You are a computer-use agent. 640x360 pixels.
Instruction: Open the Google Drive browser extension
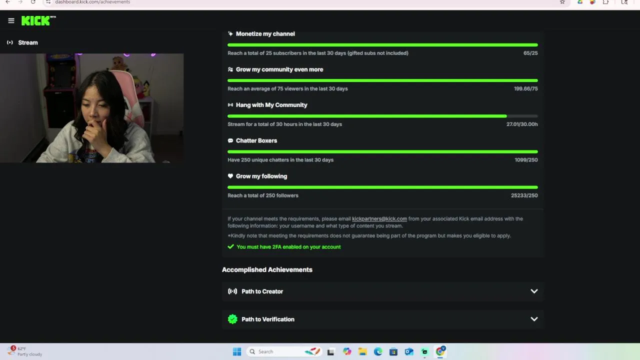[580, 2]
